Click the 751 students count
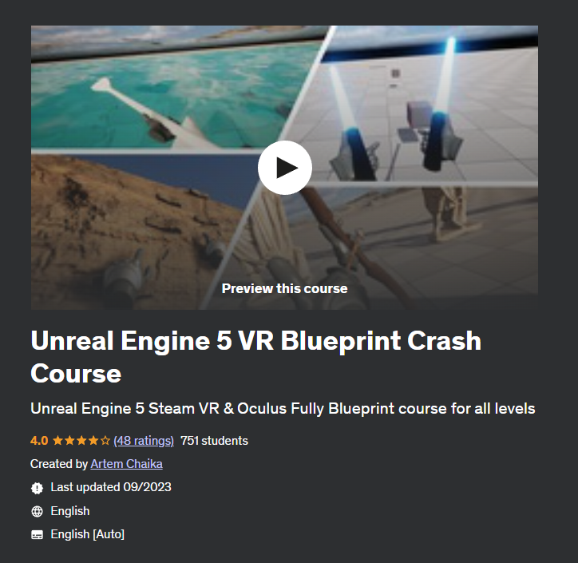 coord(214,441)
